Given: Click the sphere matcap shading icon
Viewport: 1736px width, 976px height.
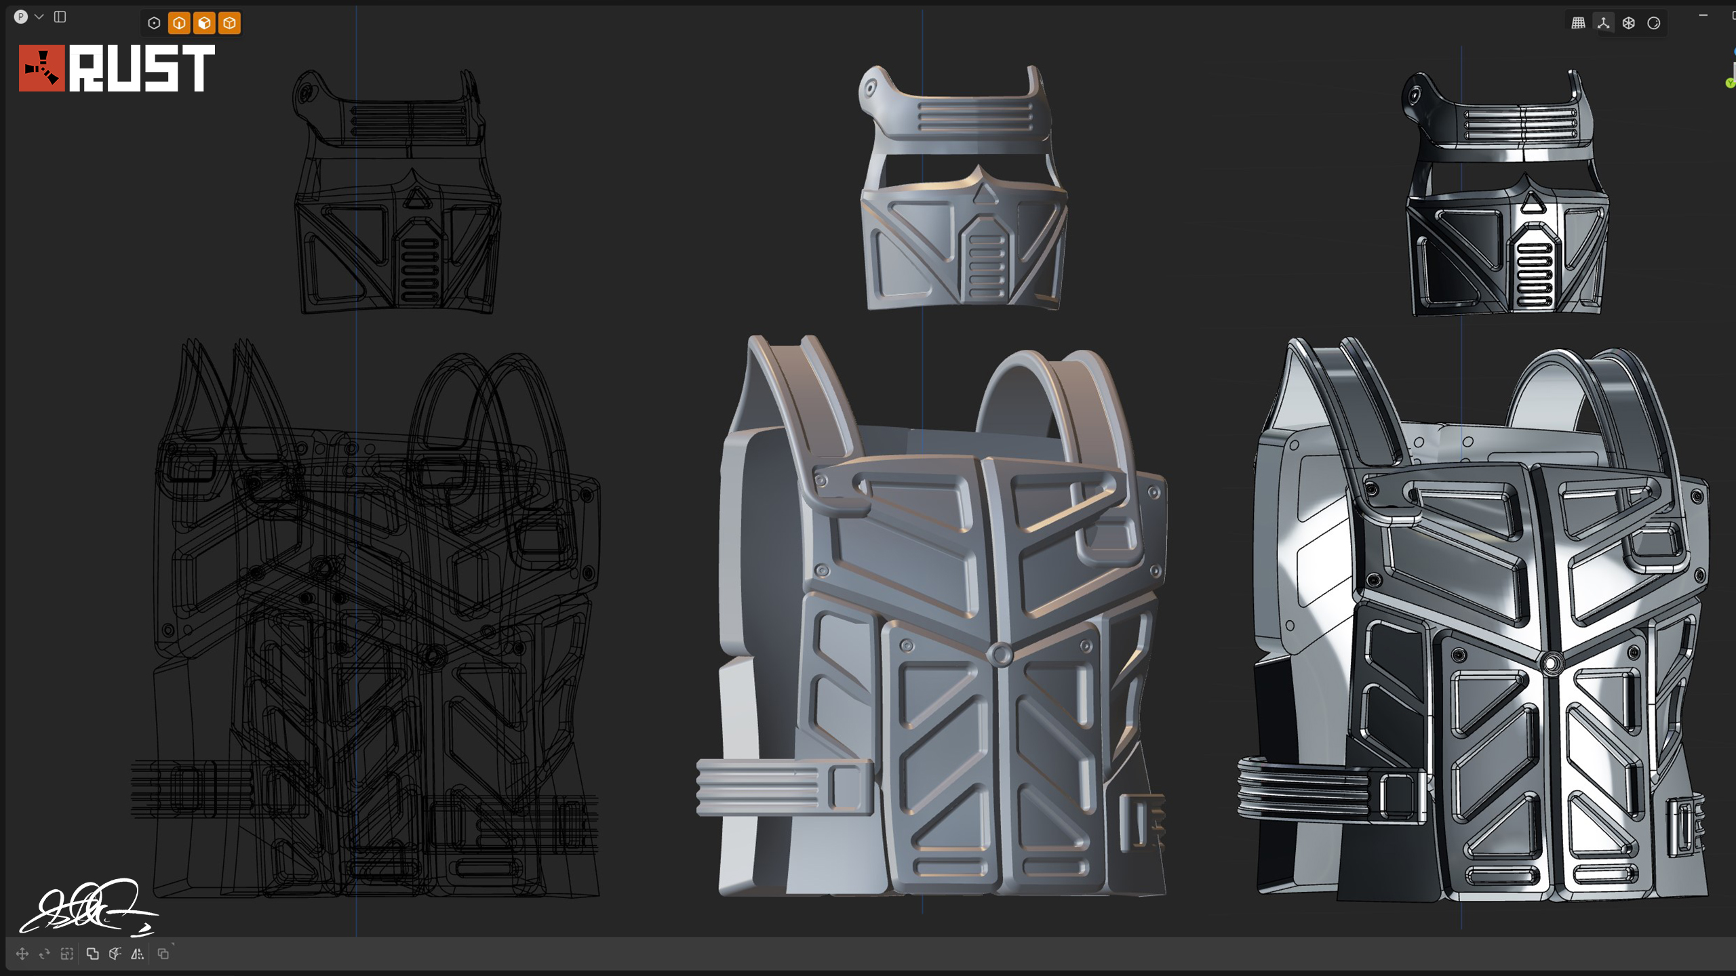Looking at the screenshot, I should click(x=1653, y=23).
